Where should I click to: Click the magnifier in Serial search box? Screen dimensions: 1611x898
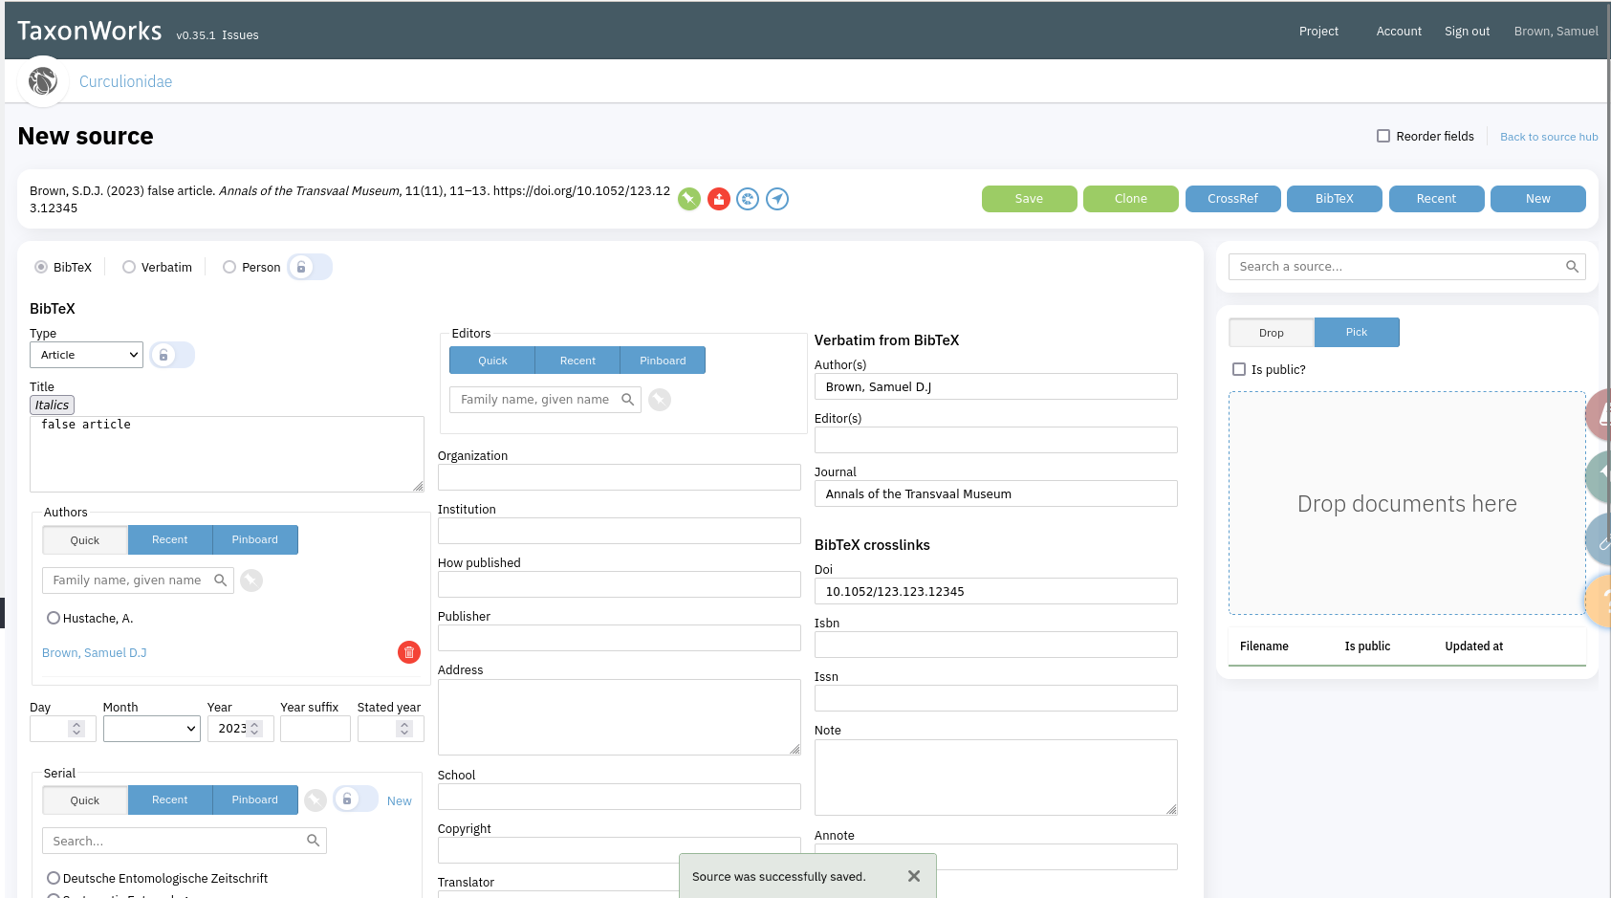[x=313, y=841]
